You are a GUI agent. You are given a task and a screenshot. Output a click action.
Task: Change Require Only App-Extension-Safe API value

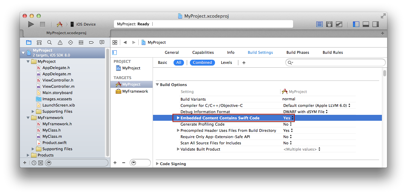(x=287, y=137)
